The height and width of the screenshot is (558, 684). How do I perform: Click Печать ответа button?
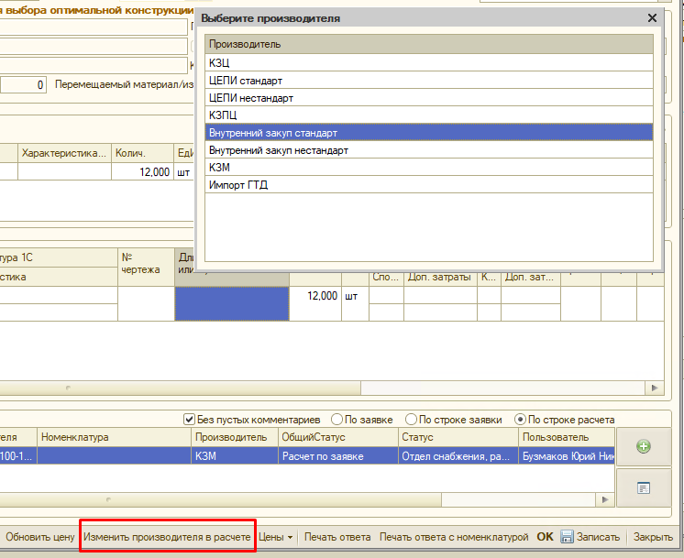point(337,537)
